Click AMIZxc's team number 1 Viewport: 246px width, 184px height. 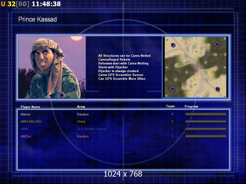[x=172, y=136]
